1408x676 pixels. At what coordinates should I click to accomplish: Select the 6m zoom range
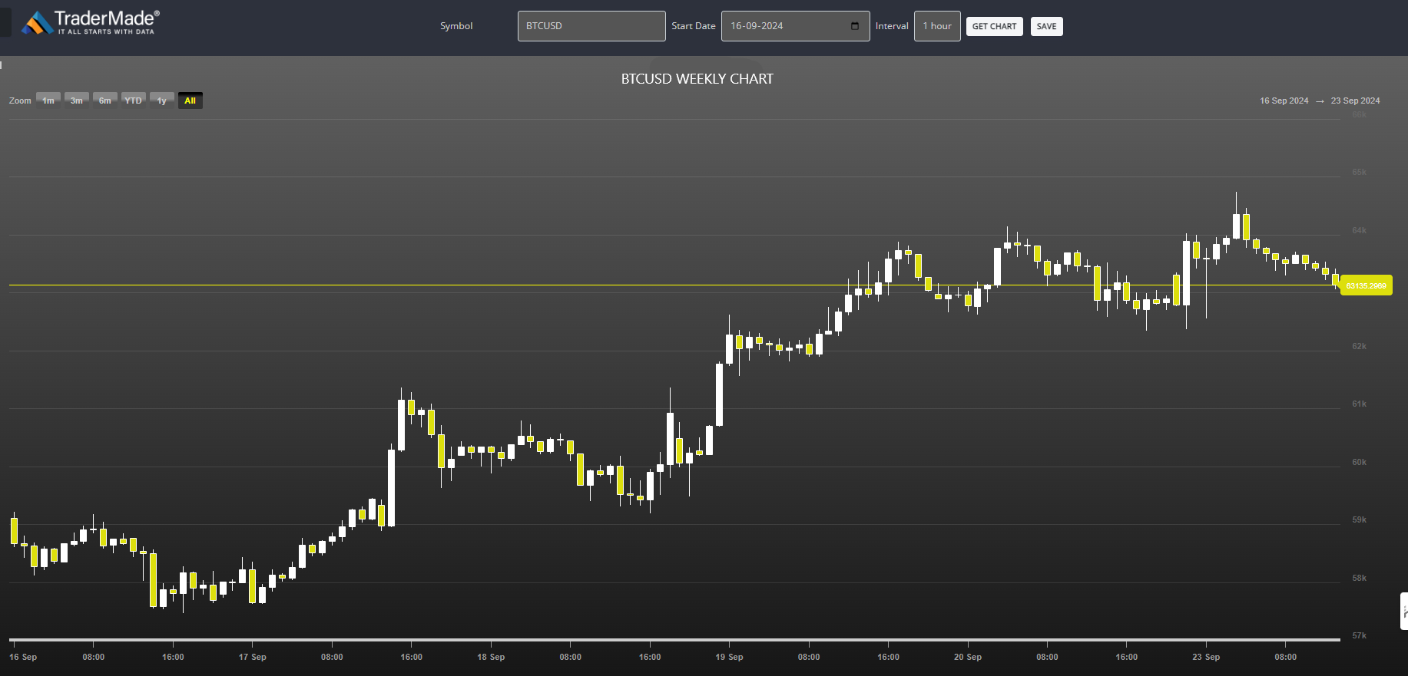(105, 101)
